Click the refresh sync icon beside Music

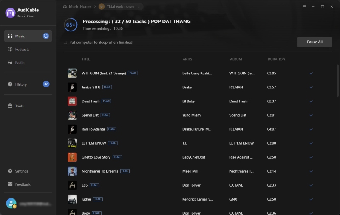click(x=46, y=36)
